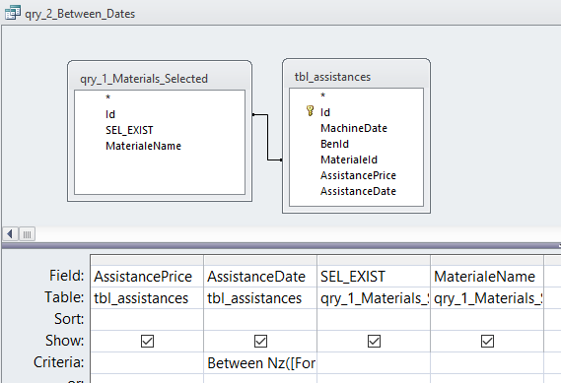Select Id field in qry_1_Materials_Selected
Image resolution: width=561 pixels, height=383 pixels.
(x=110, y=114)
